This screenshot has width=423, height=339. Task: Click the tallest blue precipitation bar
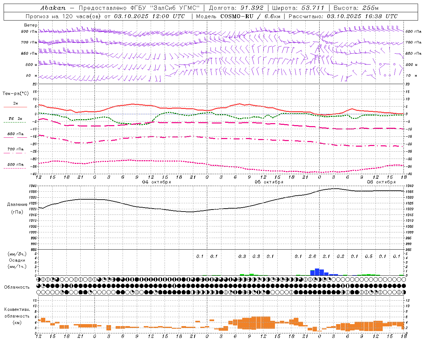point(317,272)
